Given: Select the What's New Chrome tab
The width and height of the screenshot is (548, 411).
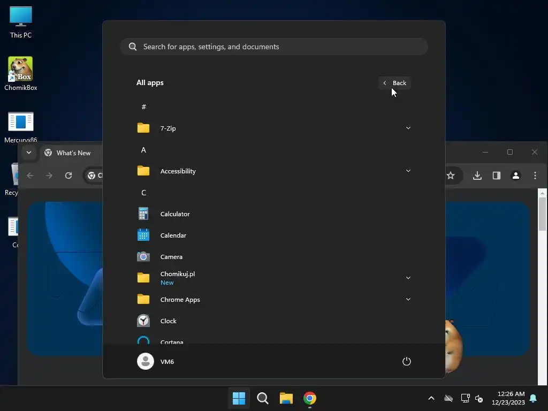Looking at the screenshot, I should [x=70, y=153].
